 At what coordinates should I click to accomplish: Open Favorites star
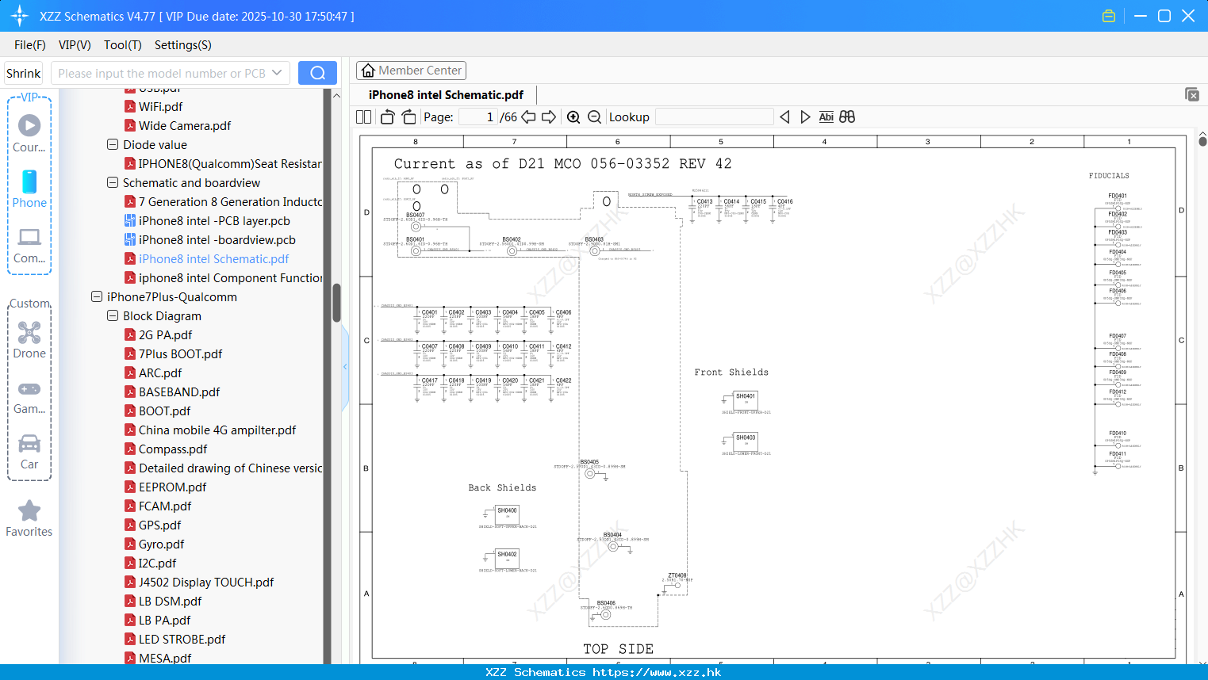click(29, 518)
